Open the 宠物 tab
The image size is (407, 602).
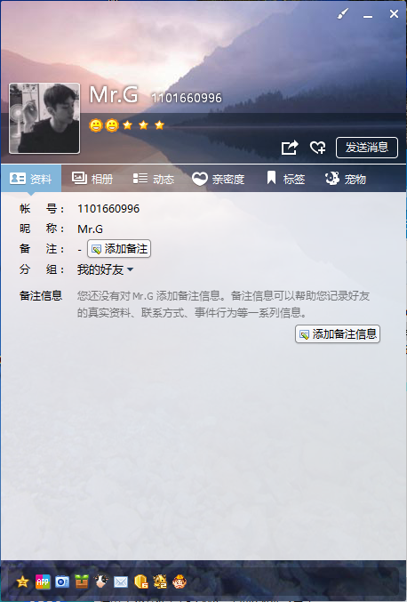point(346,179)
